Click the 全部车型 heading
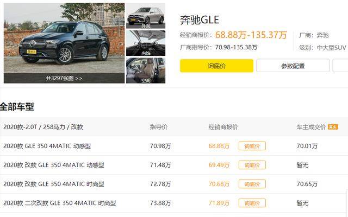The image size is (348, 217). [17, 107]
